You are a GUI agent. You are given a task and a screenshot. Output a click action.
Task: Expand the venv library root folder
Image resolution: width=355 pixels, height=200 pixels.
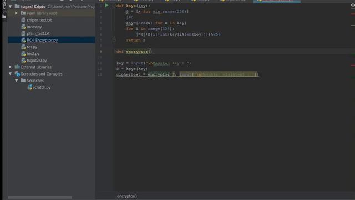tap(16, 13)
